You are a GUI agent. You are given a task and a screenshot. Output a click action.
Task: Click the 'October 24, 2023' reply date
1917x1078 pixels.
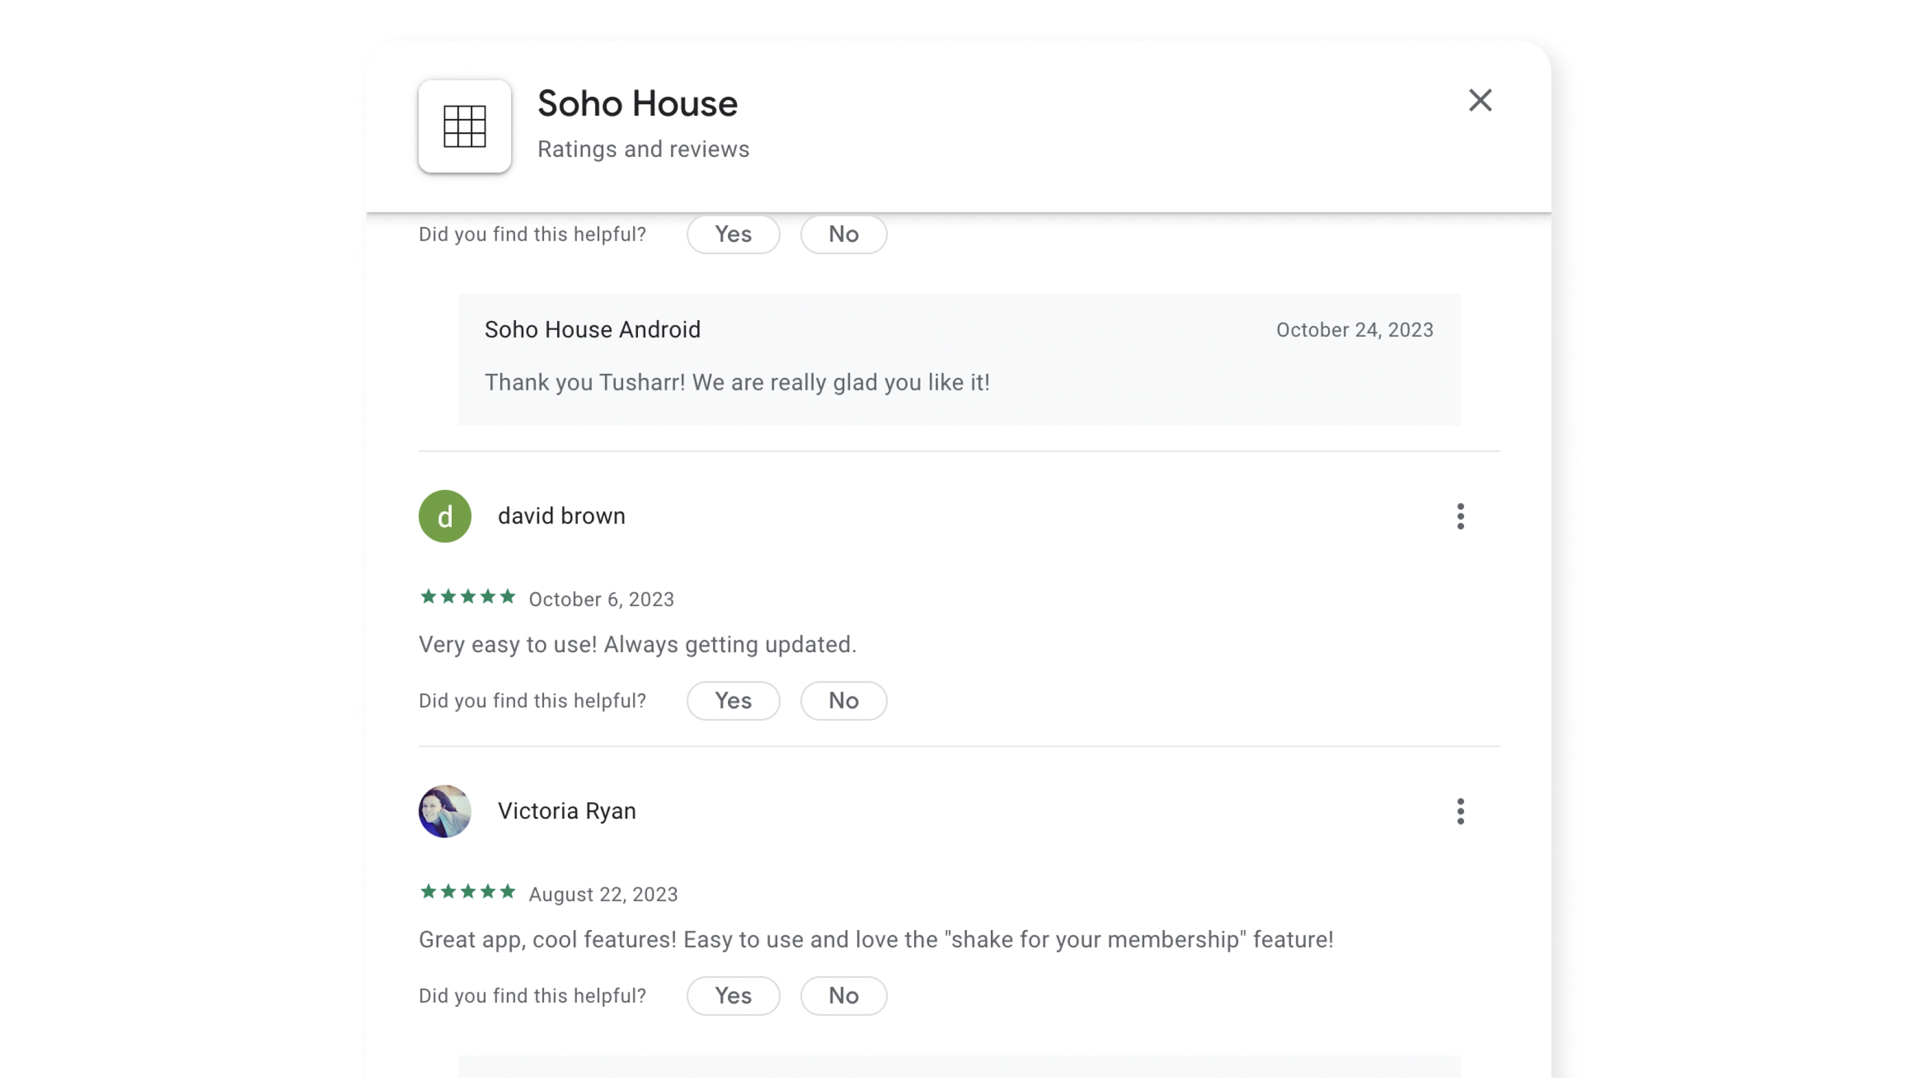coord(1354,331)
